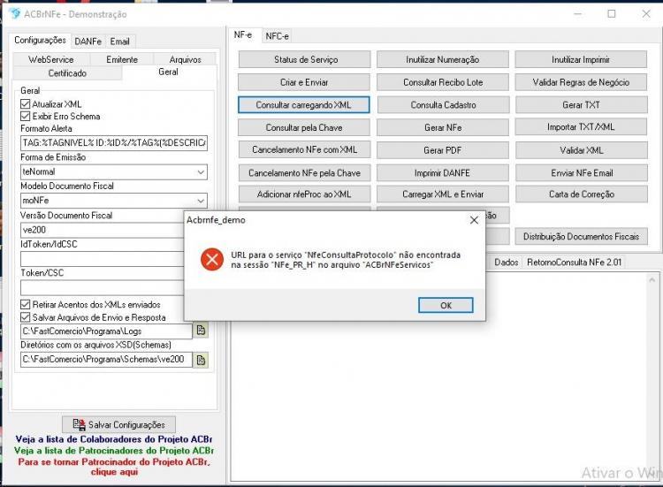Close the Acbrnfe_demo error dialog
663x487 pixels.
coord(474,220)
